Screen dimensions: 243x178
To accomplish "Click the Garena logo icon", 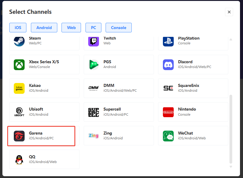I will (x=19, y=136).
